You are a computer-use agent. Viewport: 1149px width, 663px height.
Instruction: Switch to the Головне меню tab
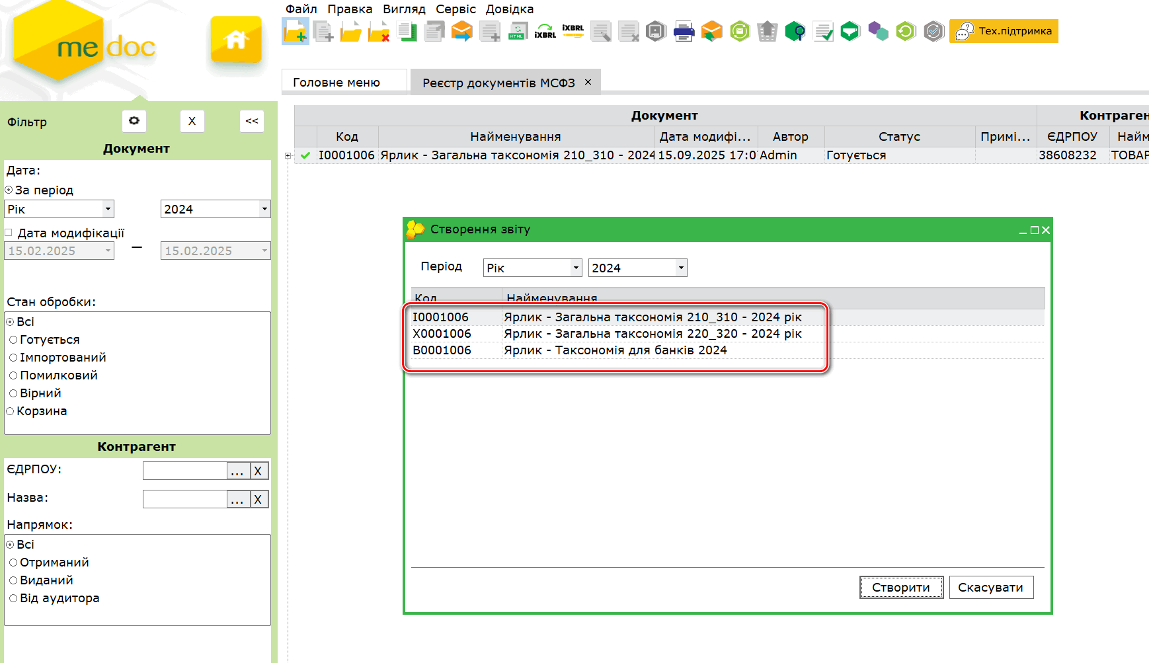(337, 83)
